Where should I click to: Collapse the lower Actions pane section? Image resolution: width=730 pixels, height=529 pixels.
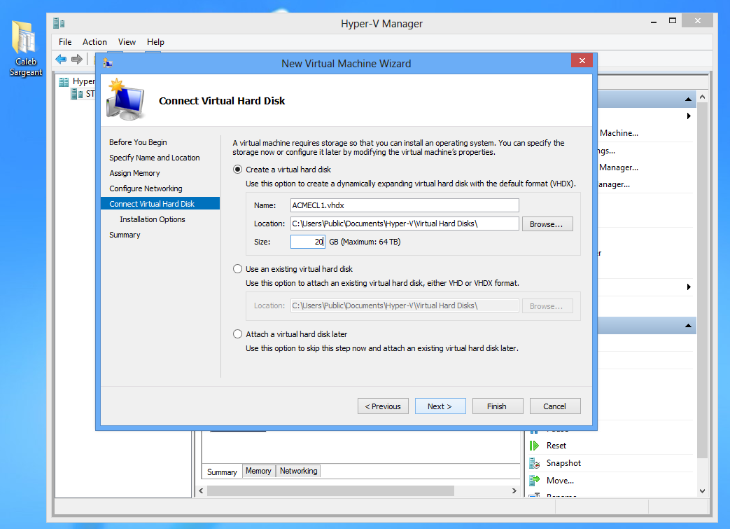tap(688, 325)
